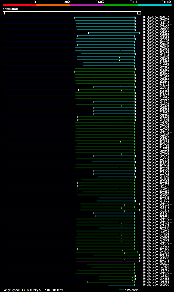The height and width of the screenshot is (292, 174).
Task: Open hit UniRef100_A7QHY5
Action: [x=156, y=21]
